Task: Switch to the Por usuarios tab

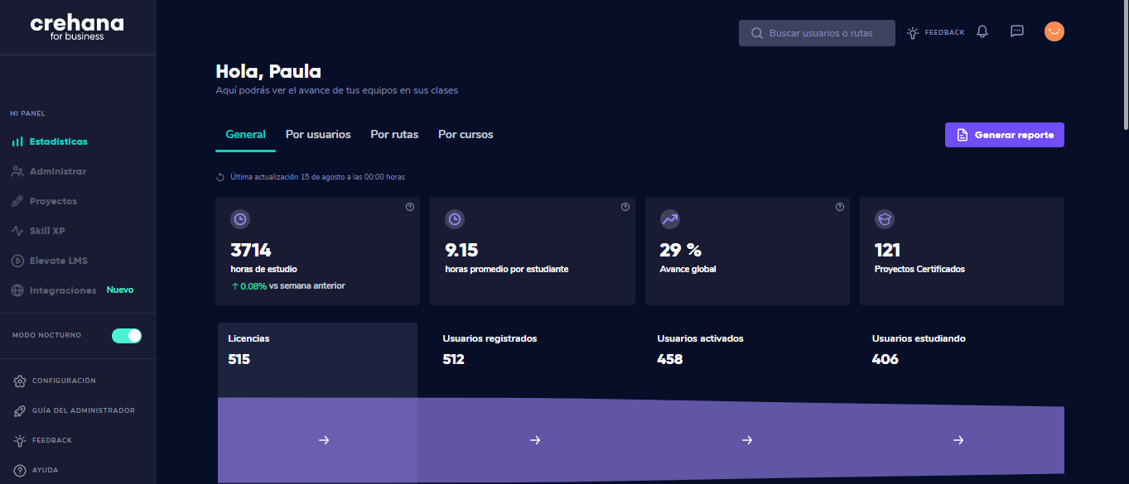Action: point(318,134)
